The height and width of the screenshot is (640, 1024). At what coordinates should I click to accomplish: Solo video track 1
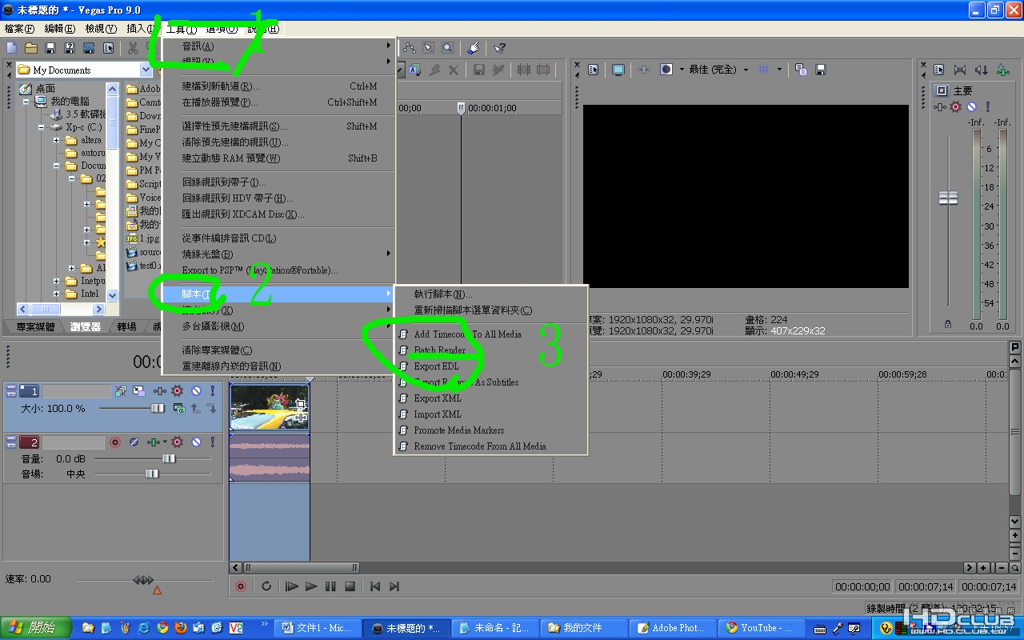tap(213, 391)
